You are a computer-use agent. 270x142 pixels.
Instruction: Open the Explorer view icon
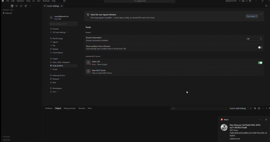click(x=12, y=6)
